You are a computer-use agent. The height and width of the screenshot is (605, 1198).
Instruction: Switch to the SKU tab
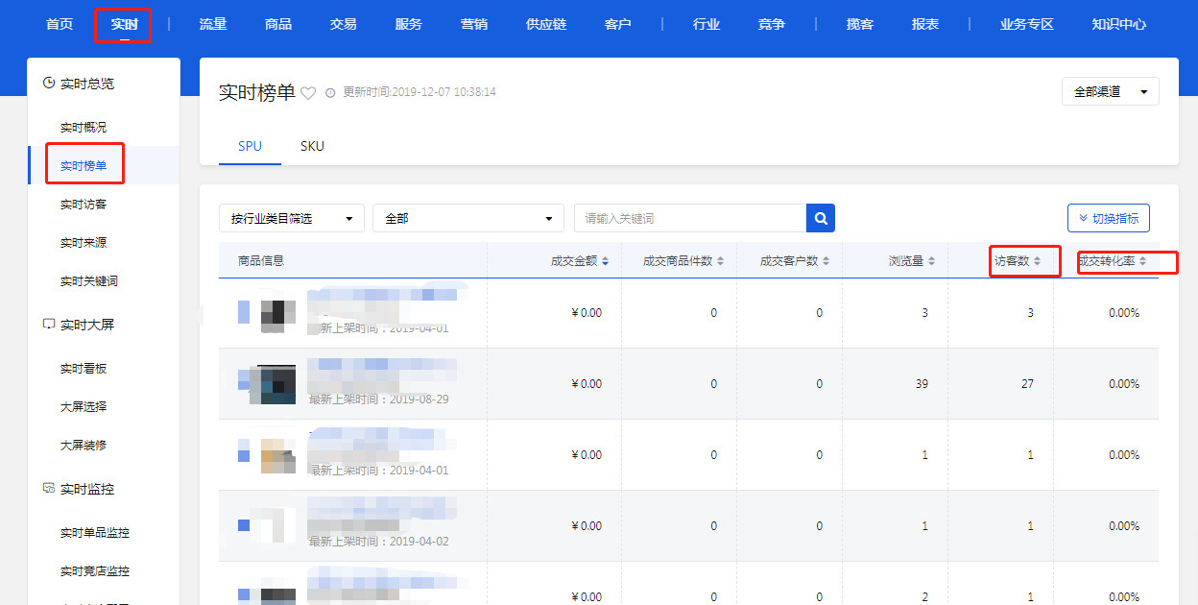click(312, 146)
